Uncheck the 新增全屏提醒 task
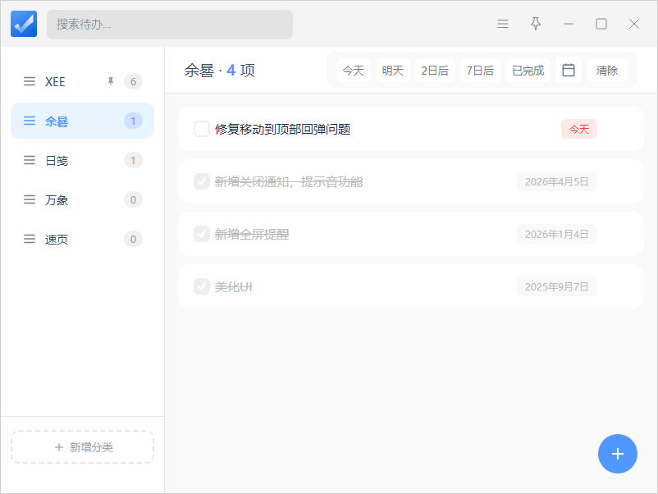Viewport: 658px width, 494px height. coord(202,234)
